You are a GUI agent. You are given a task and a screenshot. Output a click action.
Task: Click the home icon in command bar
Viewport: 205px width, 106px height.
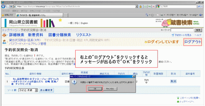[x=147, y=15]
